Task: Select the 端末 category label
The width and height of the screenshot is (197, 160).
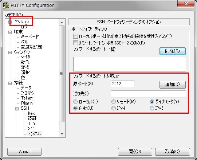Action: (18, 32)
